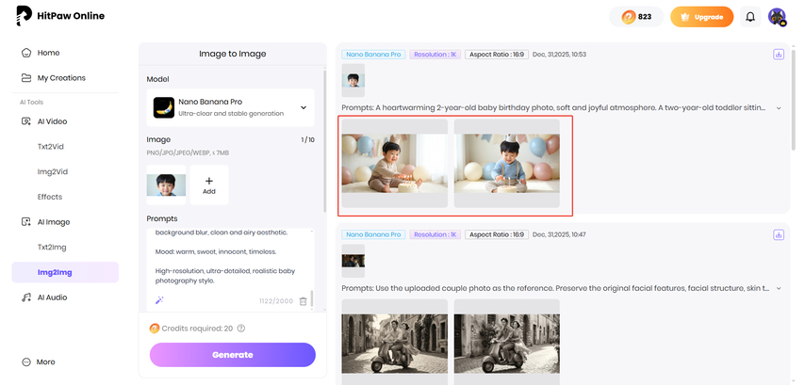The height and width of the screenshot is (385, 805).
Task: Select Txt2Vid under AI Video
Action: click(49, 147)
